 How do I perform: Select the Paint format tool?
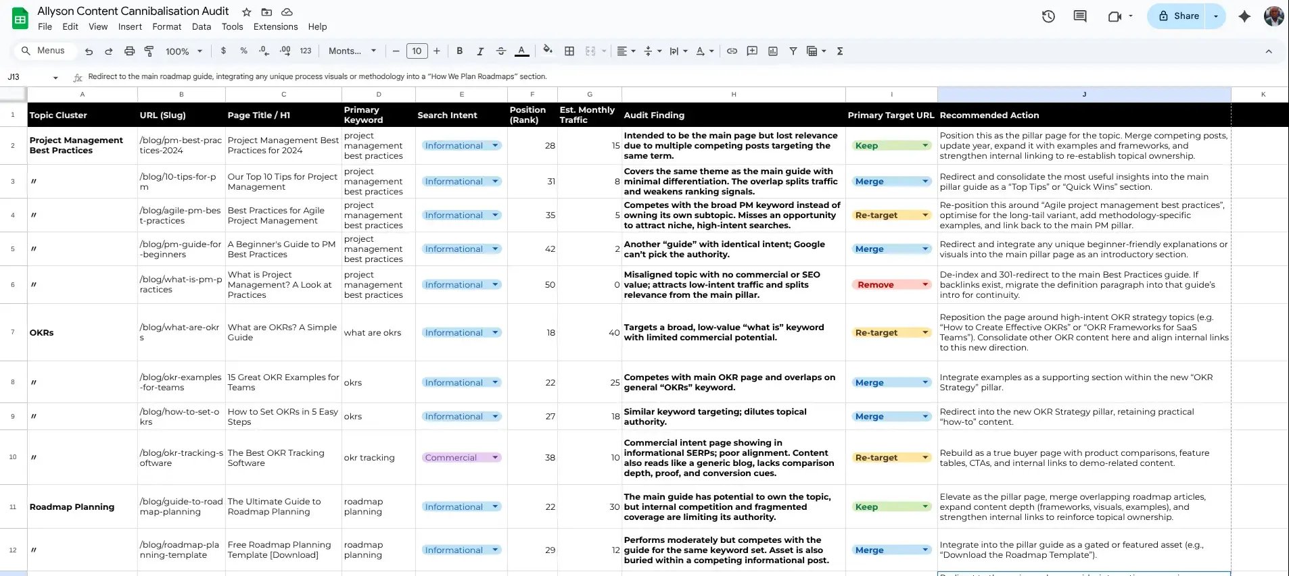coord(149,51)
